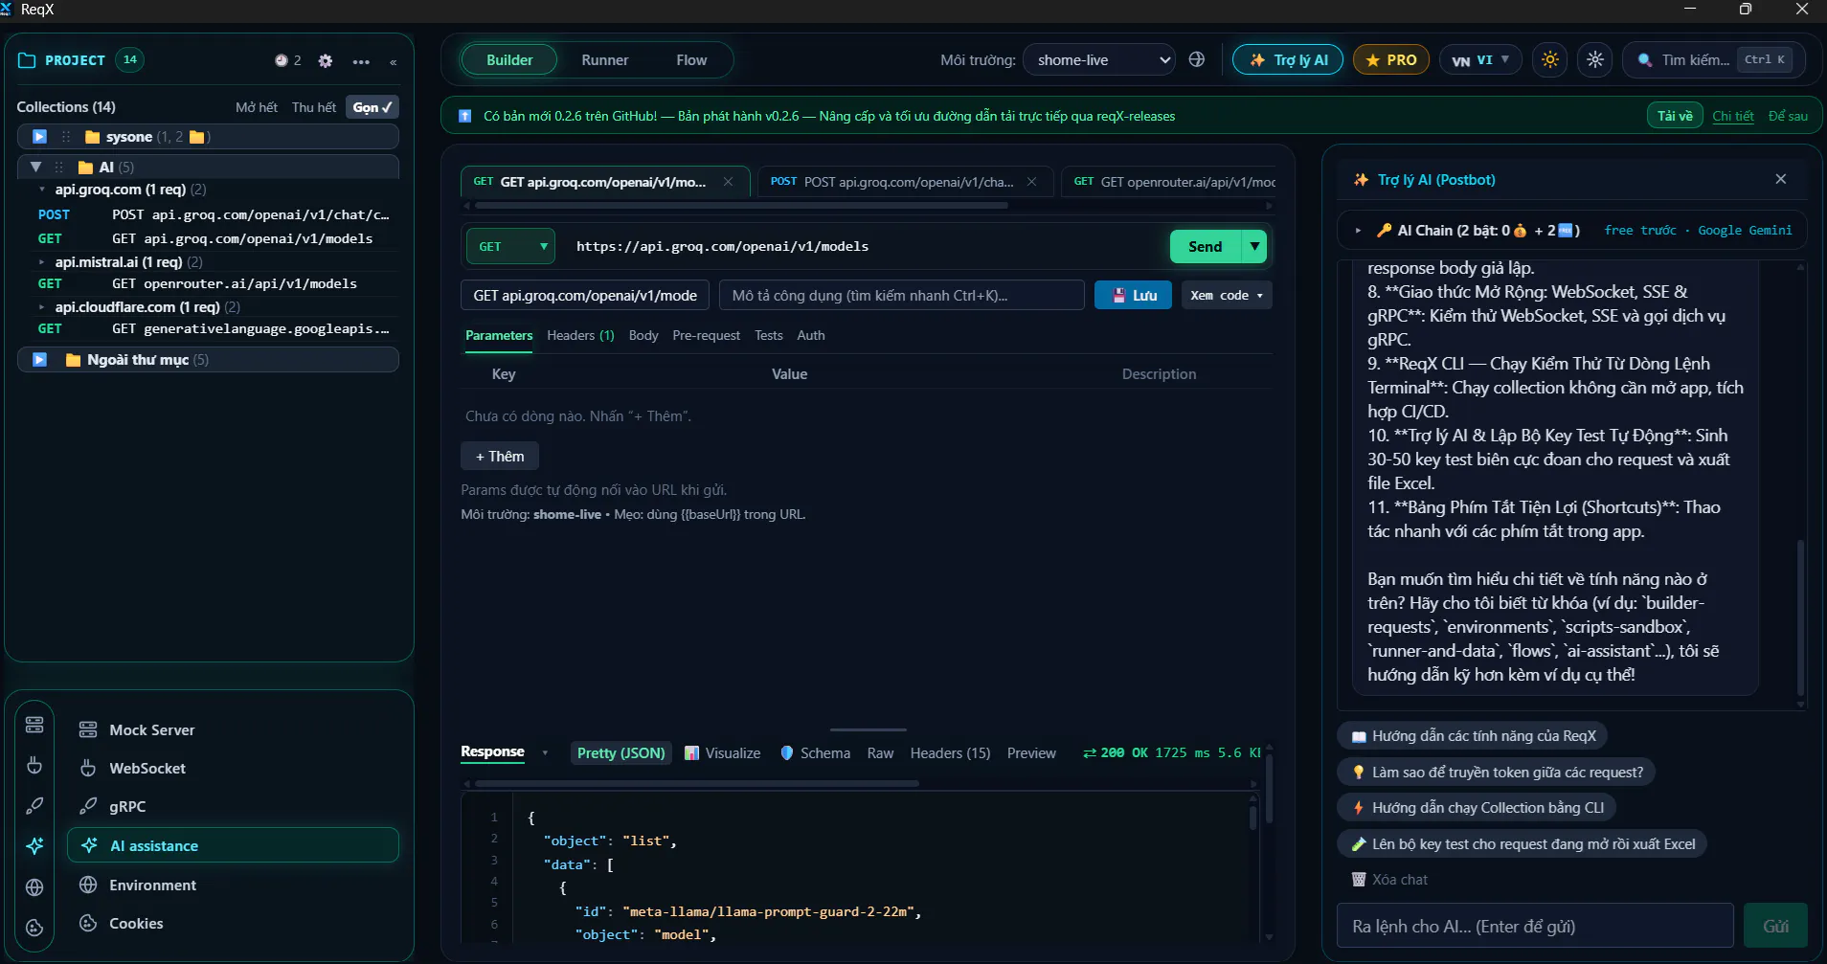Open project settings gear icon
The image size is (1827, 964).
point(326,61)
